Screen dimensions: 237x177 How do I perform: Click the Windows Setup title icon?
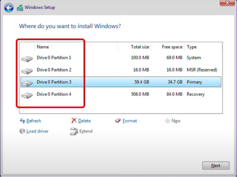(x=20, y=8)
